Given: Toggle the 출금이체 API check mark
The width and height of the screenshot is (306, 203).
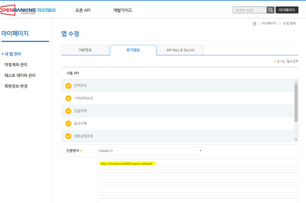Looking at the screenshot, I should point(69,123).
